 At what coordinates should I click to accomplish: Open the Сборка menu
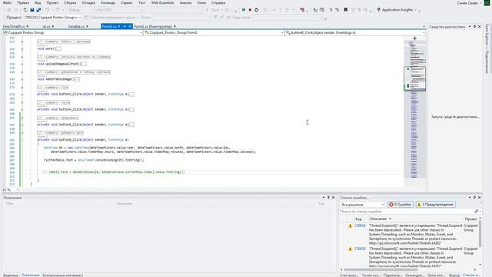tap(70, 2)
